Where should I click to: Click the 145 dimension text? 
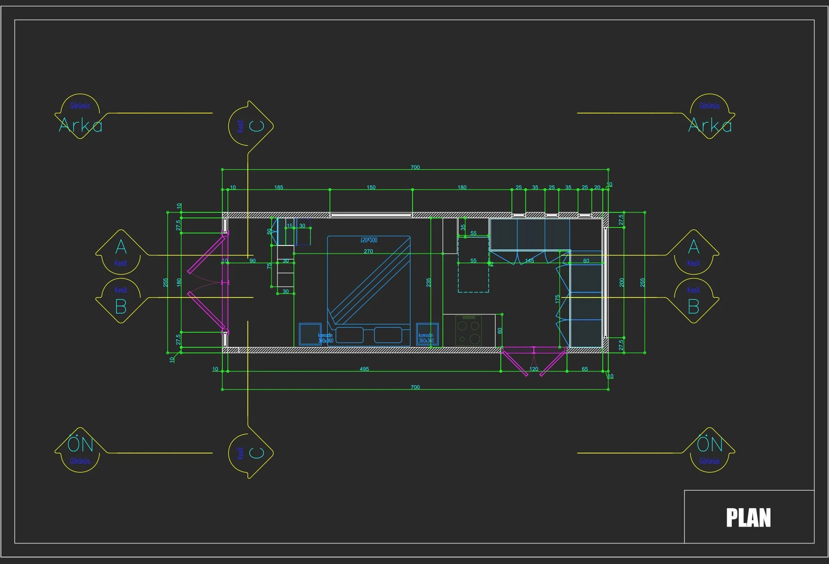530,261
